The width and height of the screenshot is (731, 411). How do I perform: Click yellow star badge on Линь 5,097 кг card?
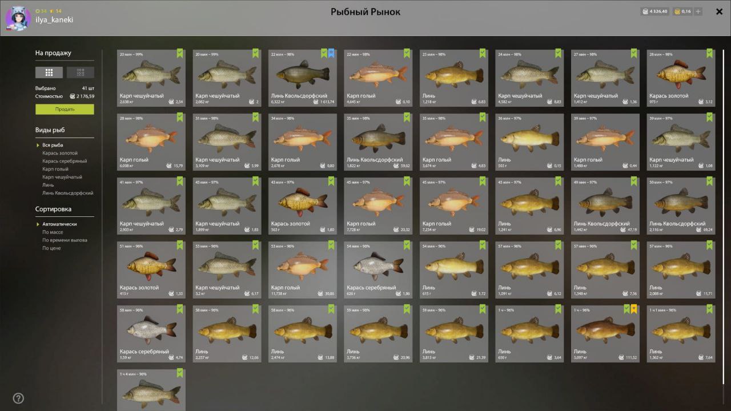coord(633,309)
